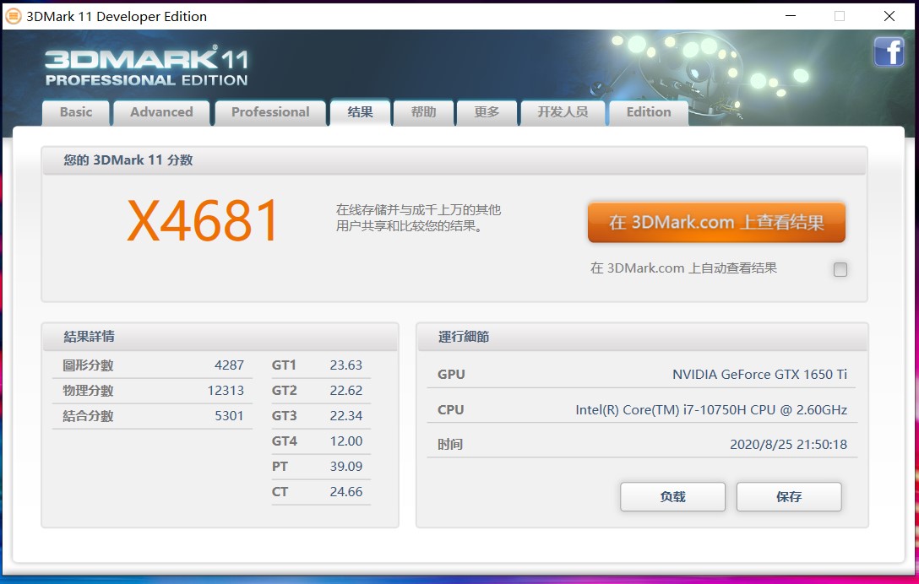
Task: Go to the 结果 tab
Action: [x=360, y=112]
